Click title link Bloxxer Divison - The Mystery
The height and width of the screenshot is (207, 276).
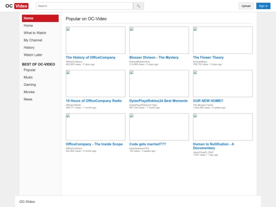coord(154,57)
